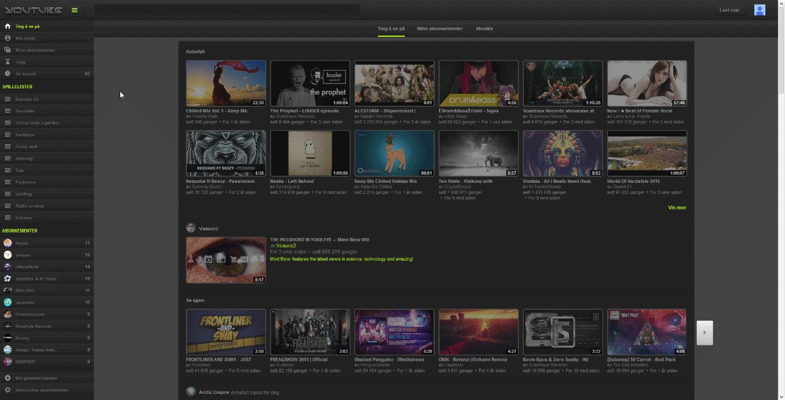785x400 pixels.
Task: Open Logg hourglass icon
Action: tap(7, 62)
